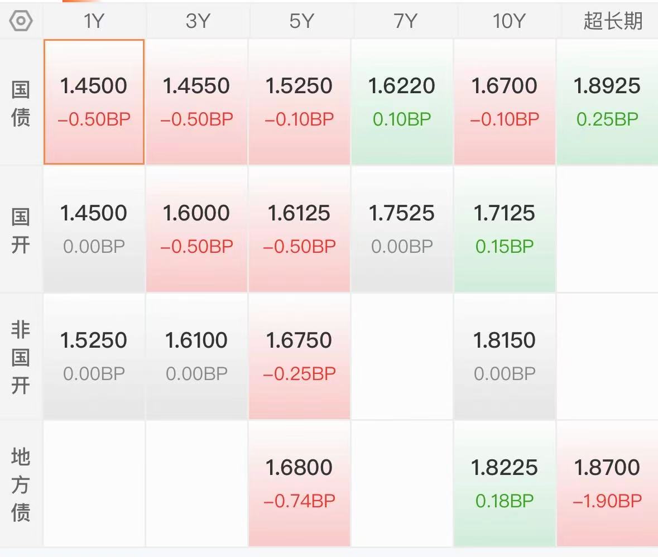Open the 非国开 5Y cell showing 1.6750
658x557 pixels.
[x=299, y=357]
